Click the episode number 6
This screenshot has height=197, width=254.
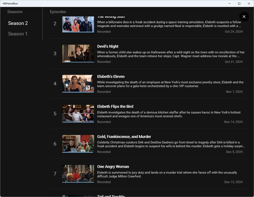(55, 144)
